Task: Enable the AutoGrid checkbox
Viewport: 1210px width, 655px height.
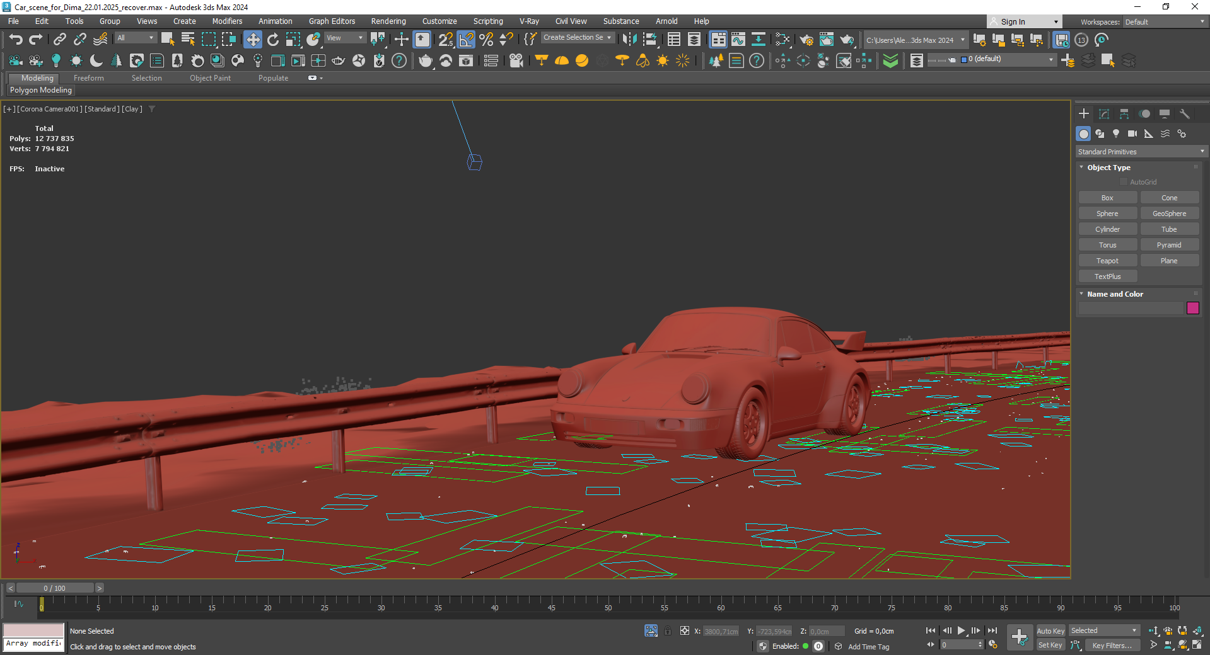Action: click(1123, 182)
